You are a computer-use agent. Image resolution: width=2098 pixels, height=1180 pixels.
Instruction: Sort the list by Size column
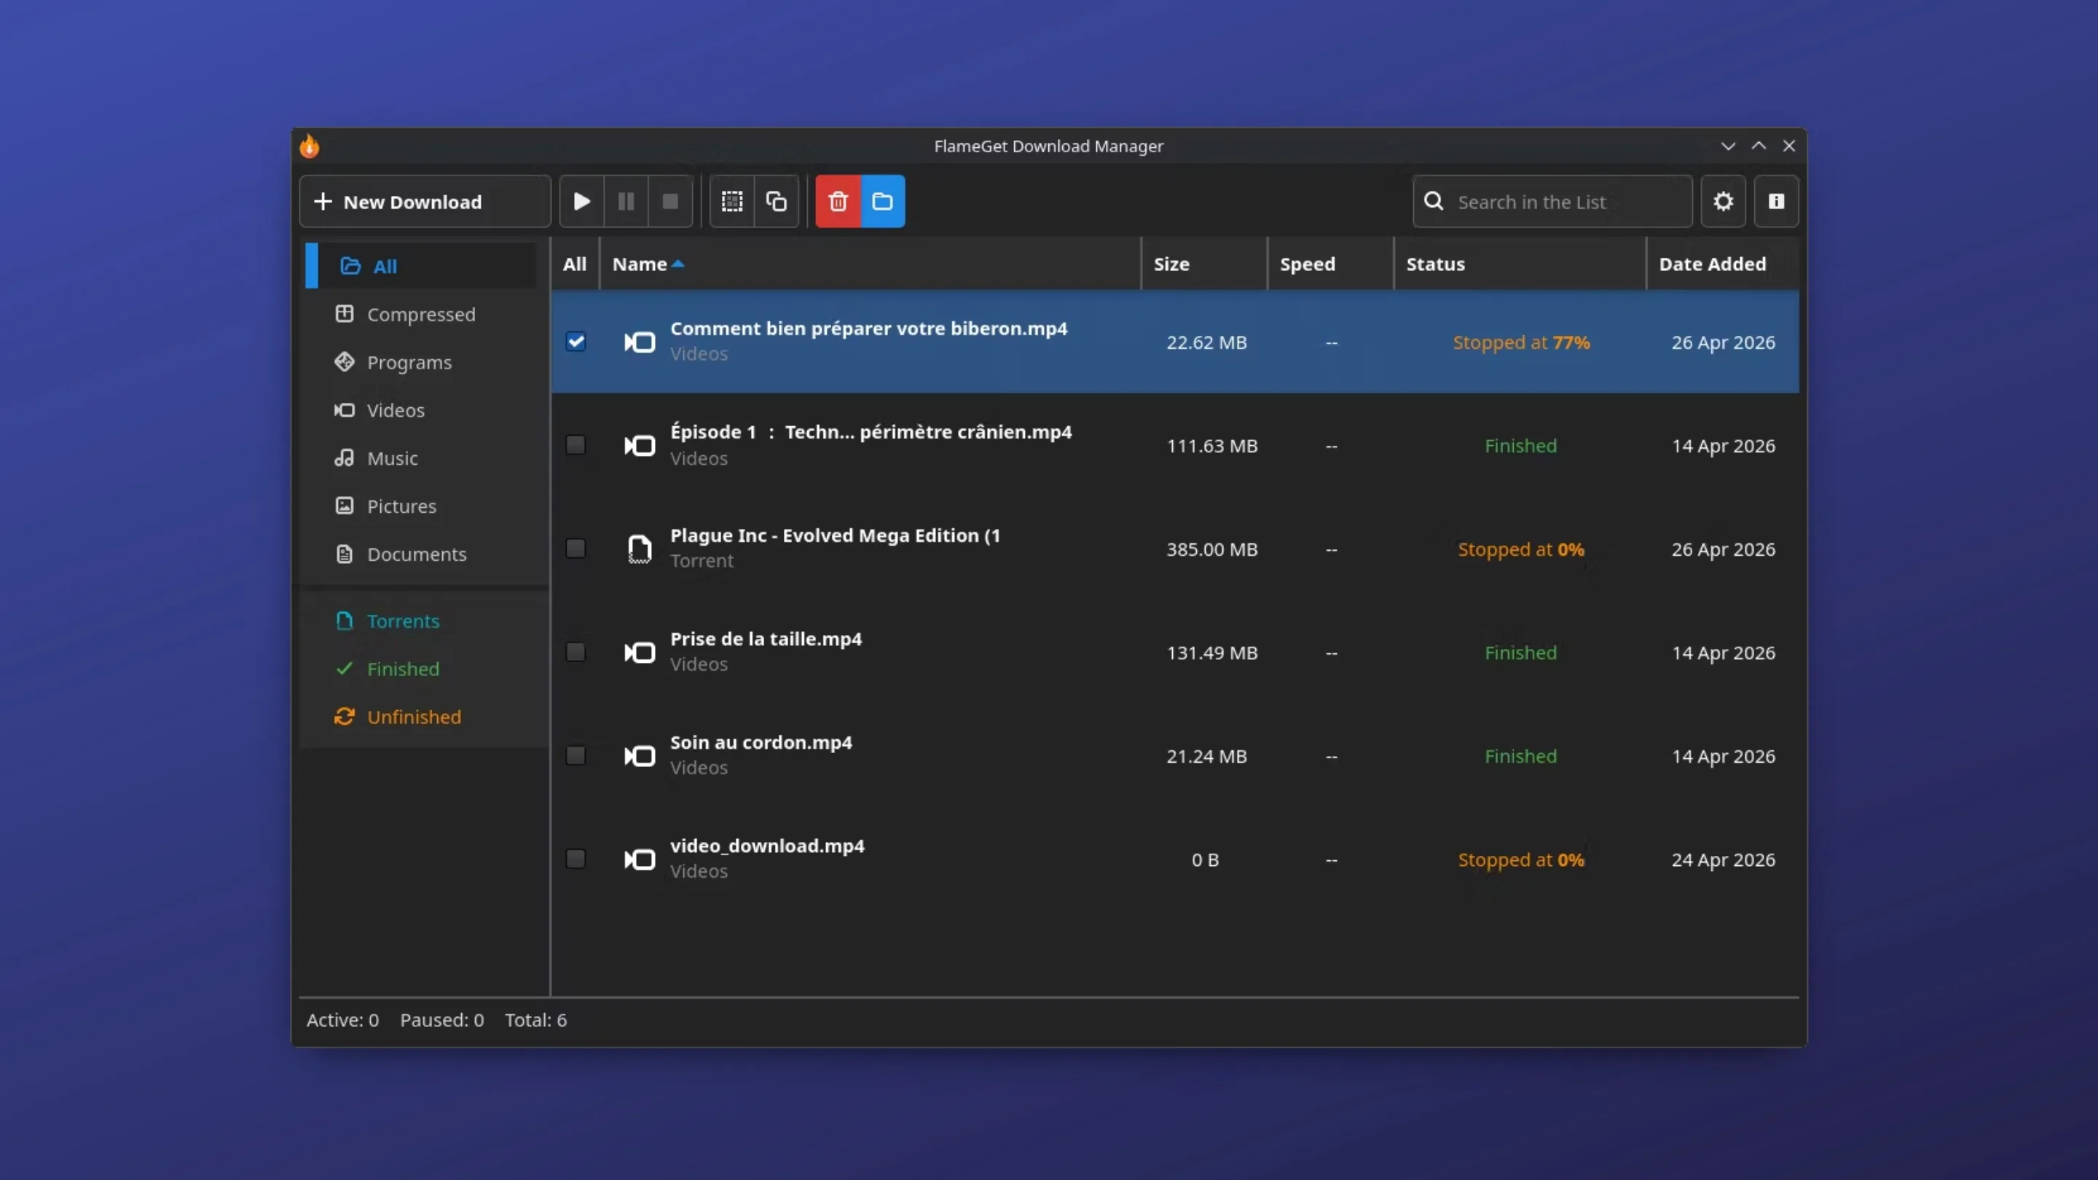tap(1171, 264)
